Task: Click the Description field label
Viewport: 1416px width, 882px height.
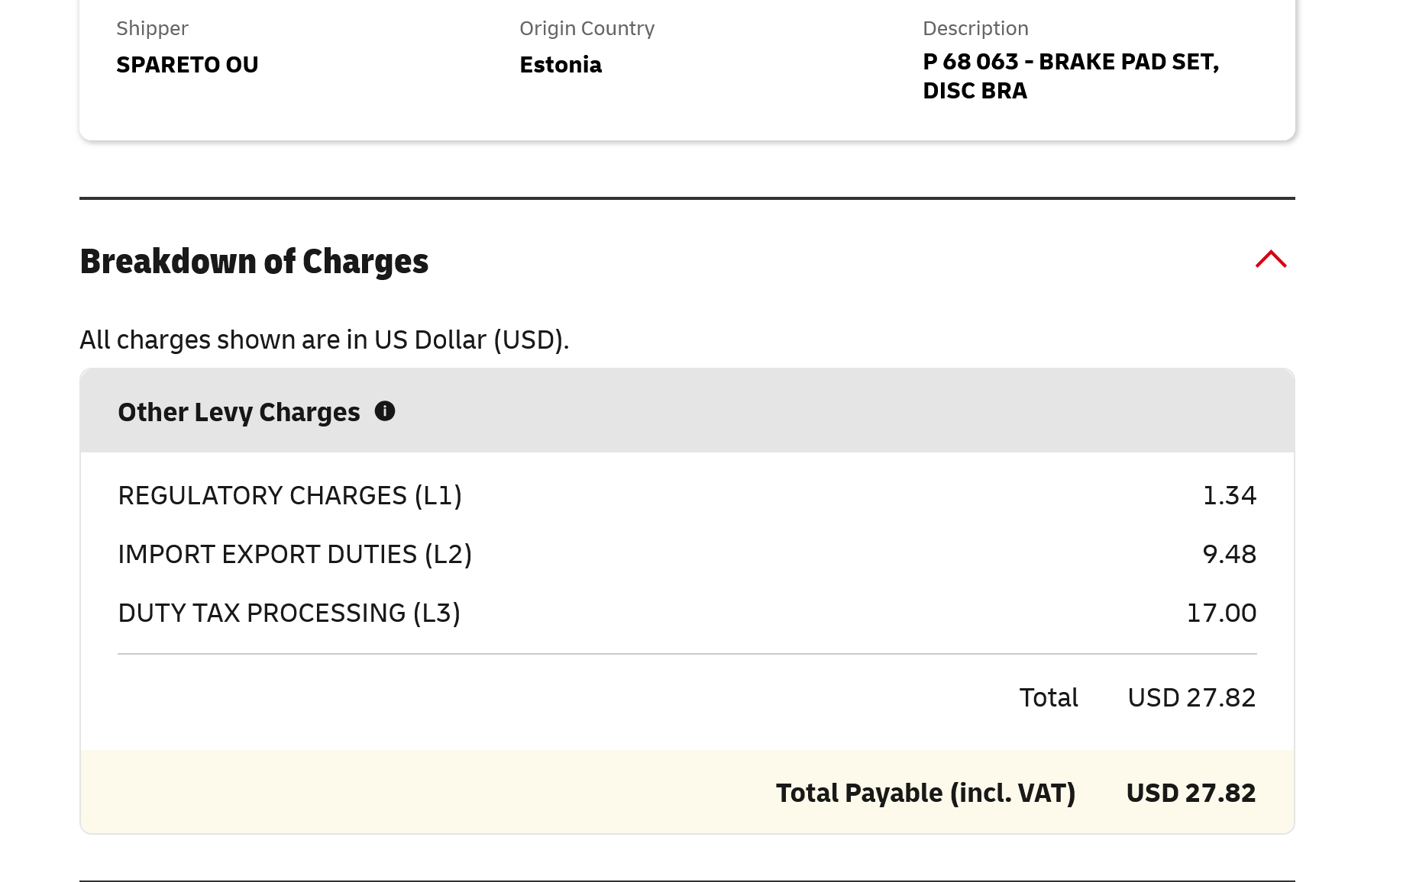Action: coord(975,29)
